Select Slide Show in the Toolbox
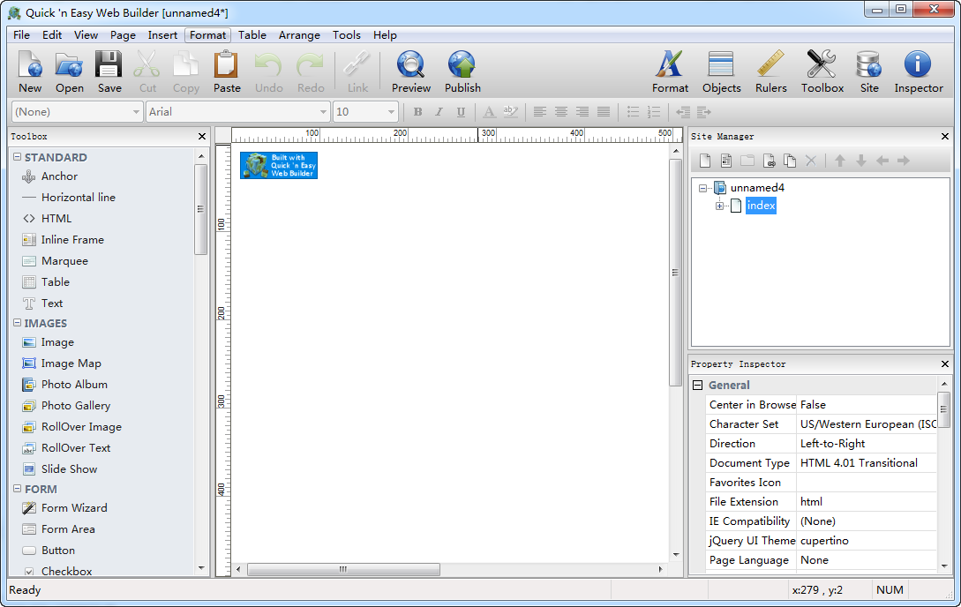This screenshot has width=961, height=607. (69, 469)
